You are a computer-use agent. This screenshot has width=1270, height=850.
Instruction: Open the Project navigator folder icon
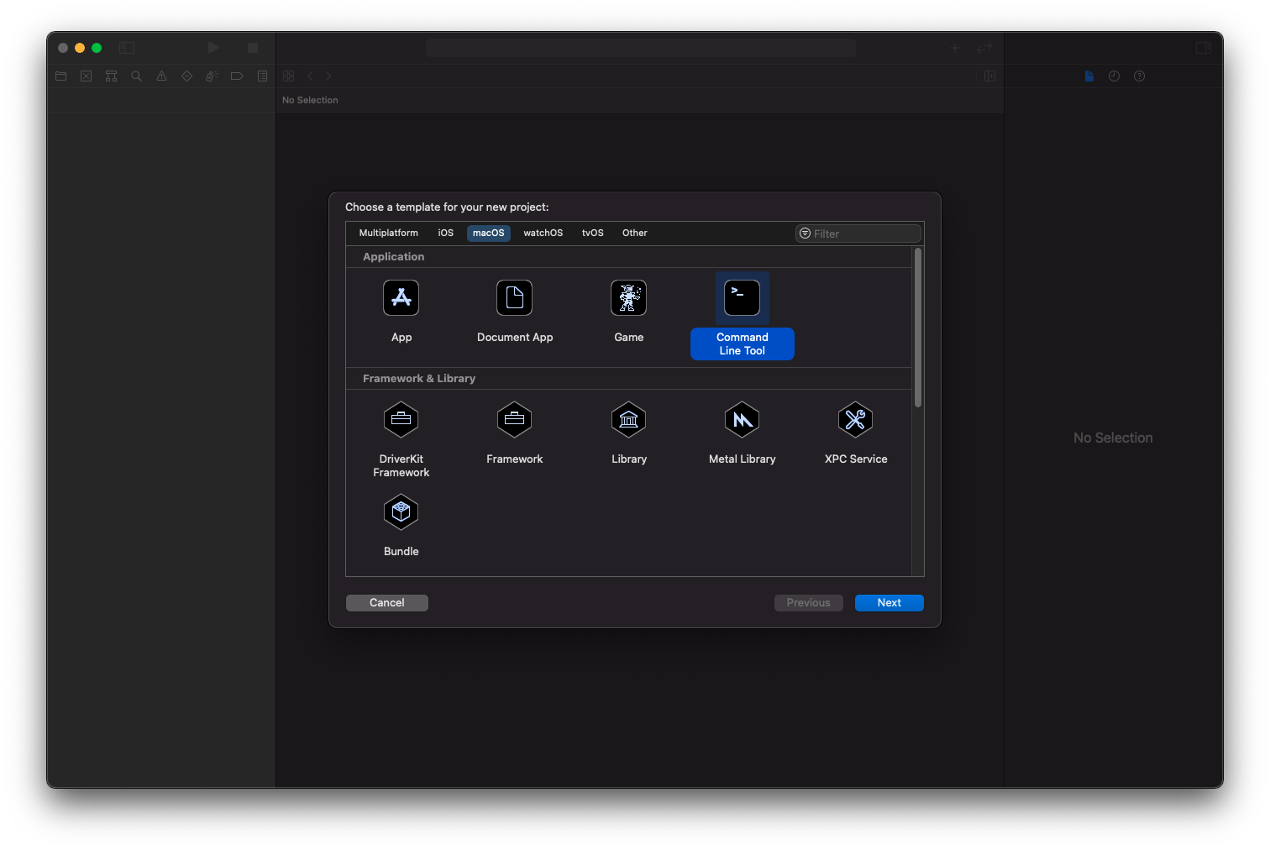60,76
